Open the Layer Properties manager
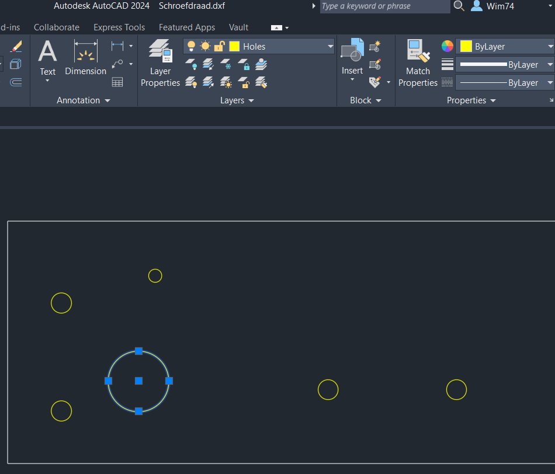 pyautogui.click(x=160, y=63)
